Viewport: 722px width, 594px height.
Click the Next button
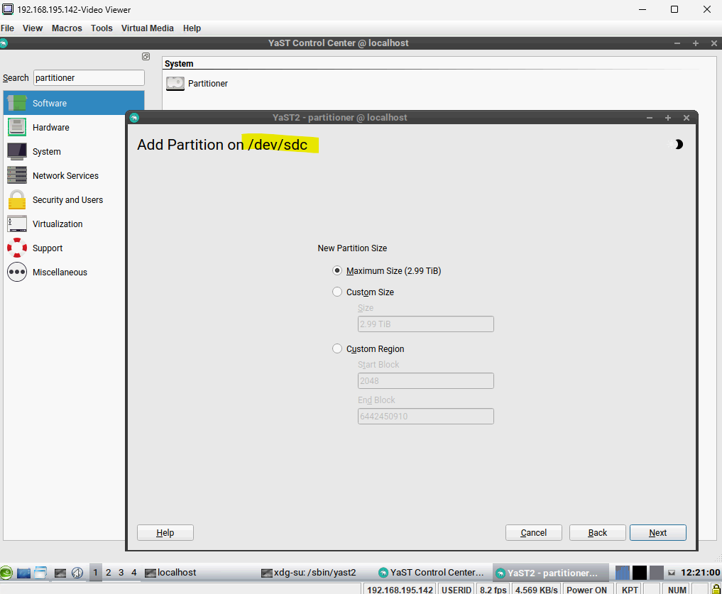[x=658, y=533]
